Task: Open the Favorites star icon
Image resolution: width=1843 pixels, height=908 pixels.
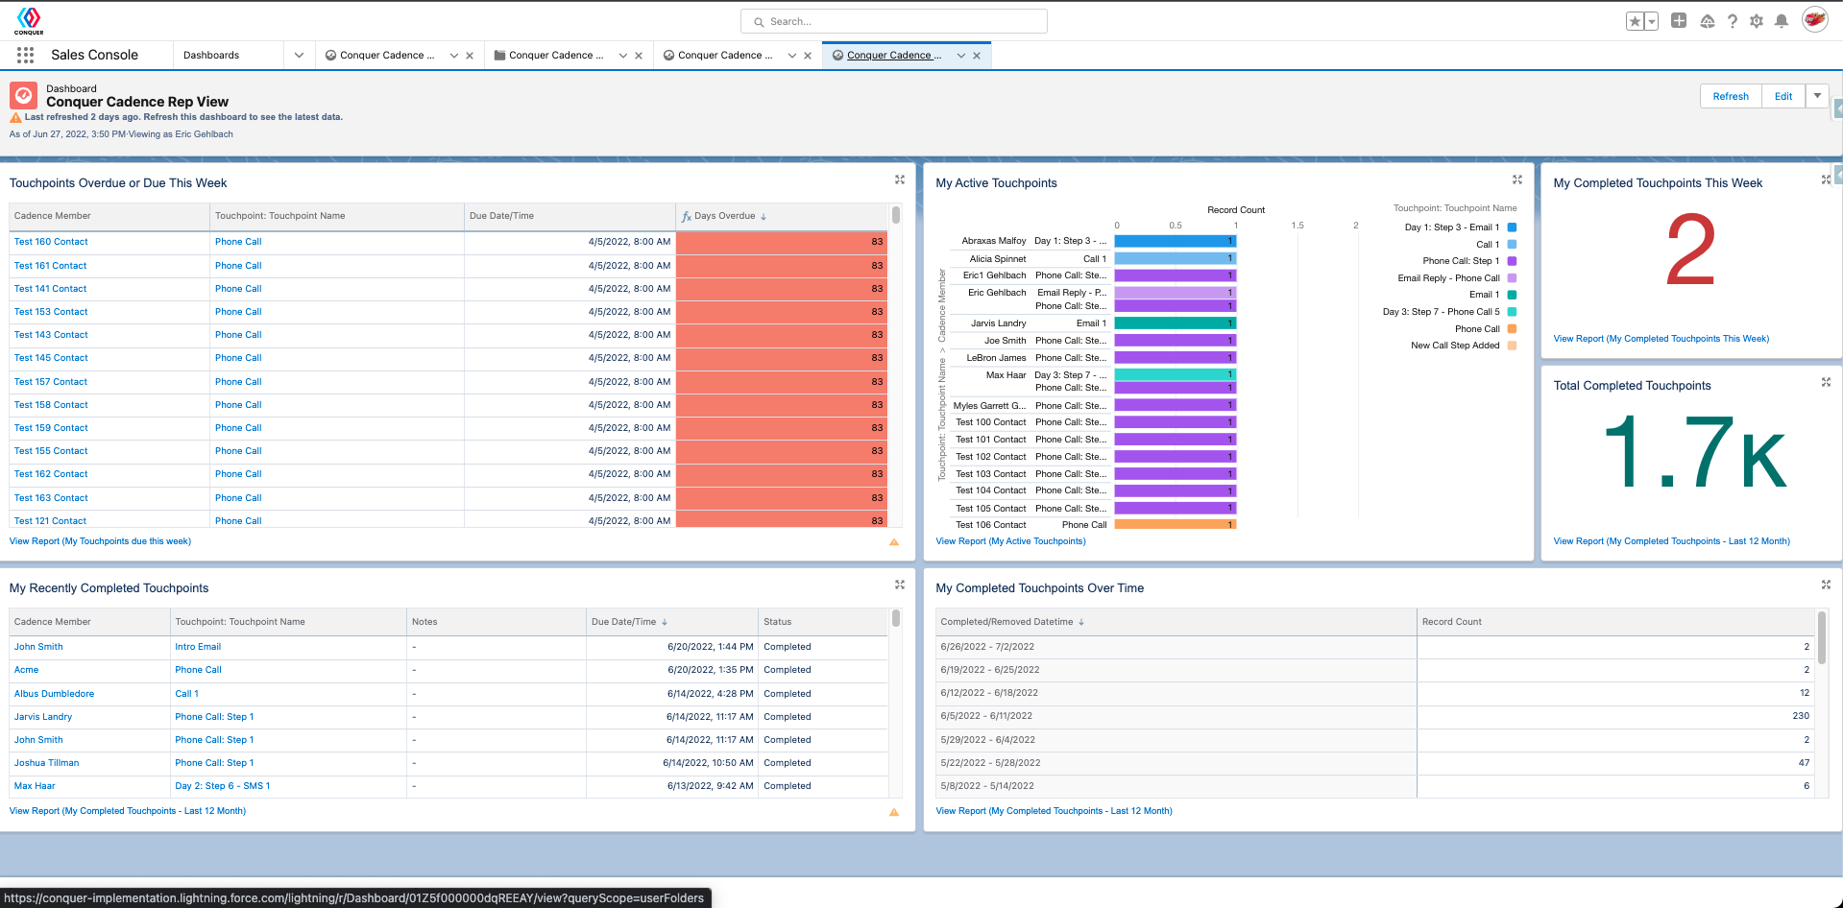Action: pos(1635,21)
